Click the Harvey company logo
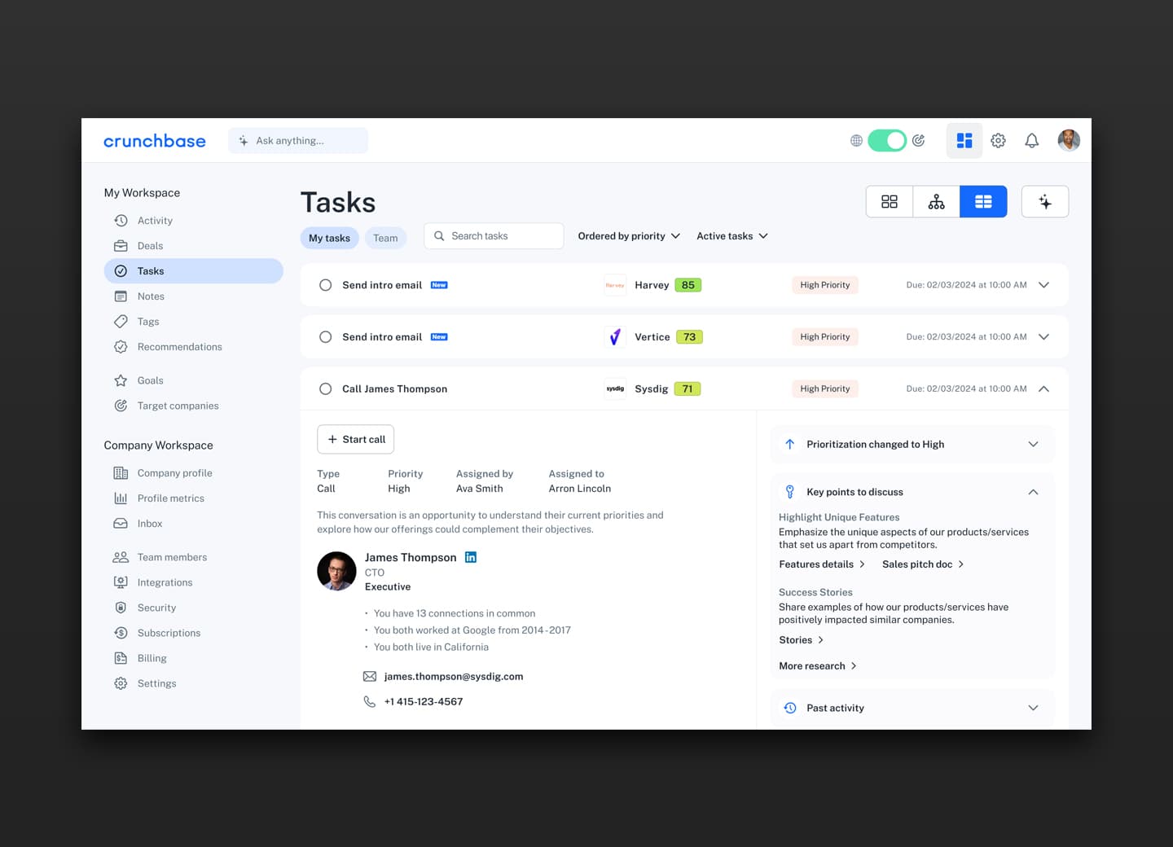1173x847 pixels. click(x=615, y=285)
